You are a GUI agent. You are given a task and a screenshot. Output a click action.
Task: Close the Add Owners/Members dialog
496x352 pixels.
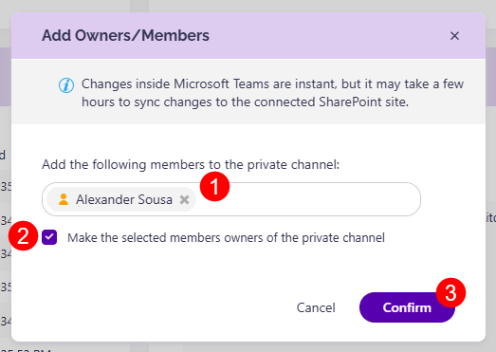tap(454, 36)
